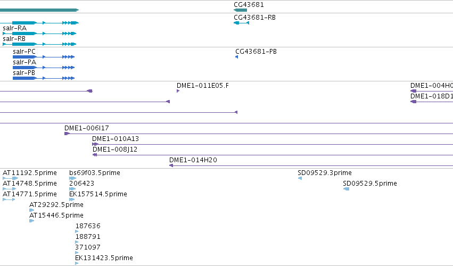Click the DME1-018D1 clone label
Image resolution: width=453 pixels, height=266 pixels.
432,96
